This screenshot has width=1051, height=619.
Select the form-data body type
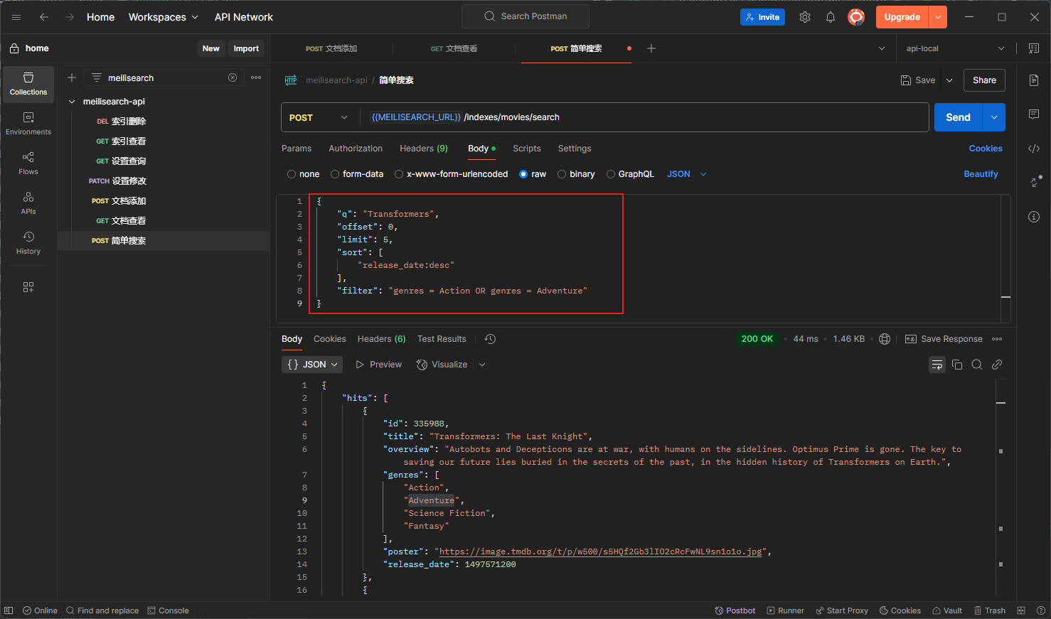[357, 173]
